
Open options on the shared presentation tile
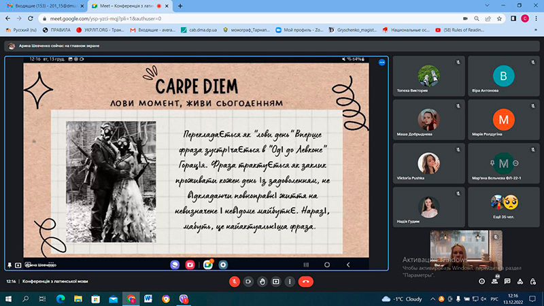381,62
